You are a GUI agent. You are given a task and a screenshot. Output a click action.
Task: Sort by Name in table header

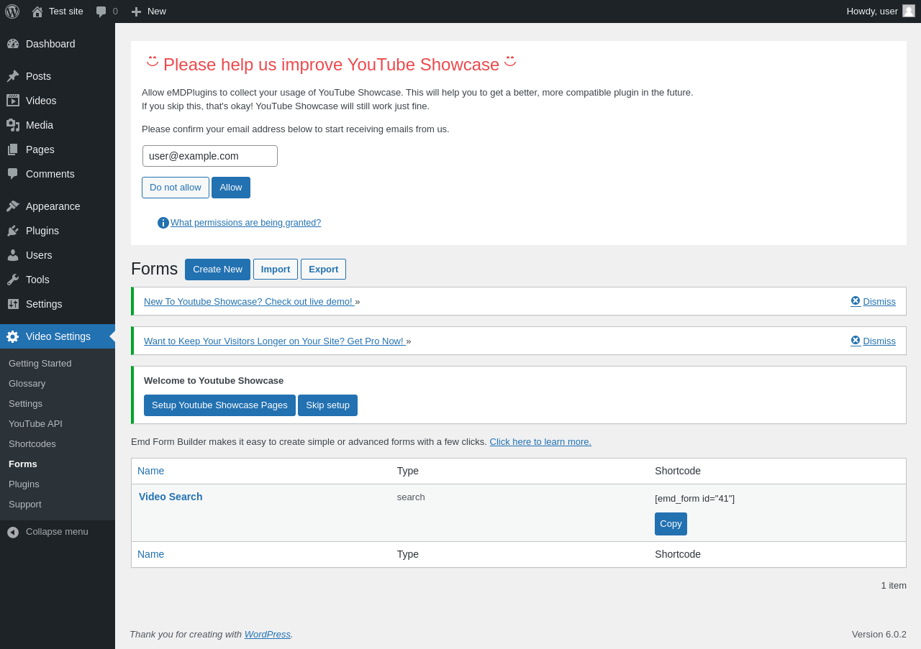pos(151,471)
